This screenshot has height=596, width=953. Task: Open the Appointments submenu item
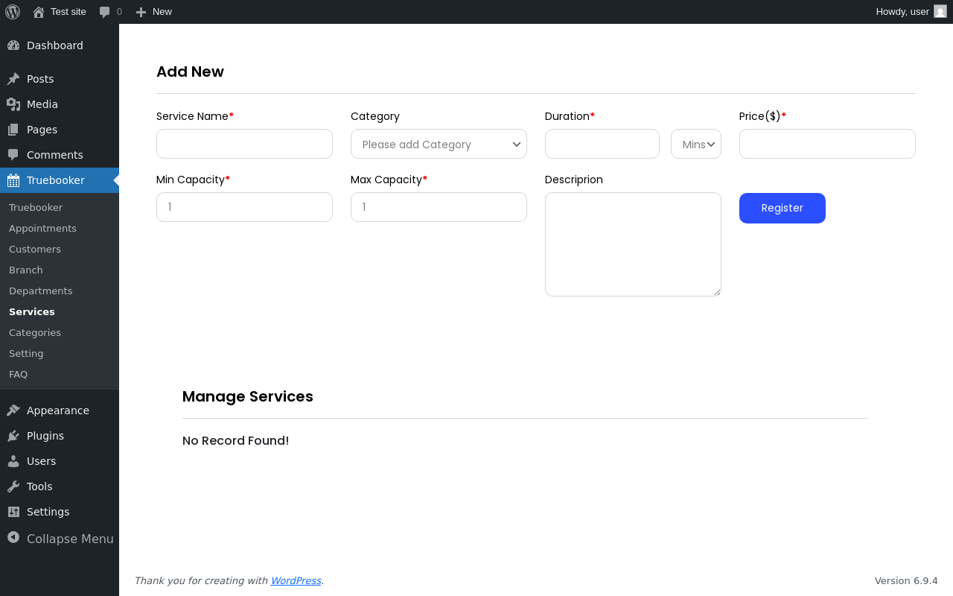pos(42,228)
